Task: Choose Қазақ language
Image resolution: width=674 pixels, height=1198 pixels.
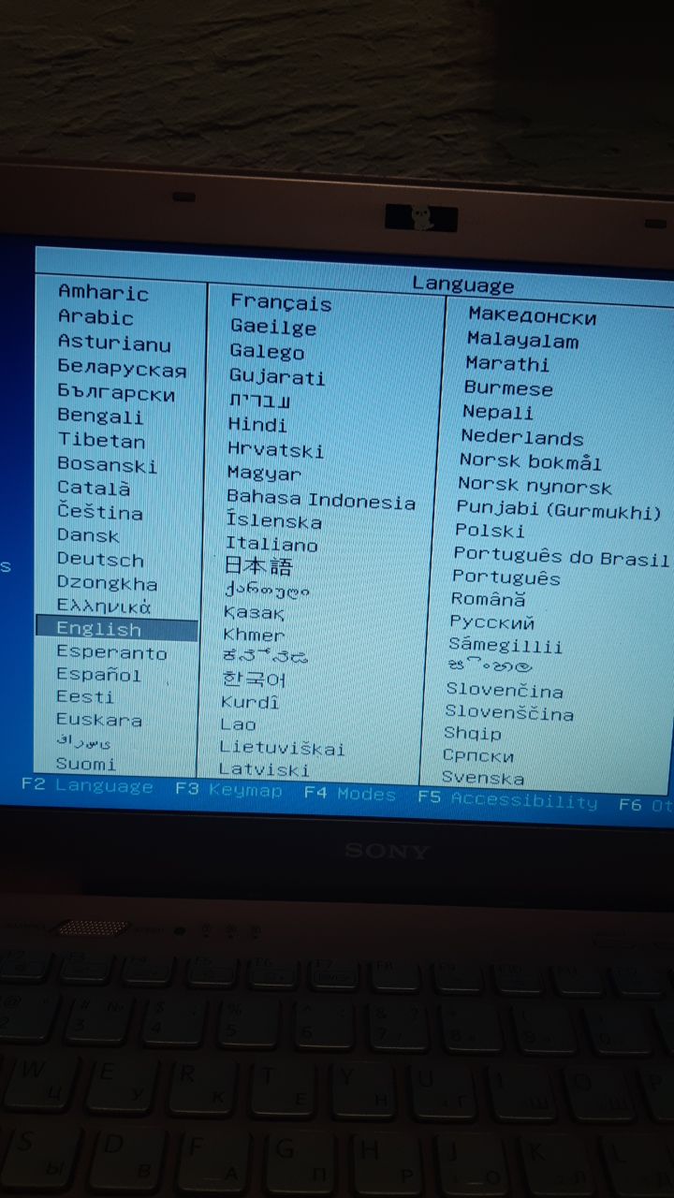Action: click(254, 611)
